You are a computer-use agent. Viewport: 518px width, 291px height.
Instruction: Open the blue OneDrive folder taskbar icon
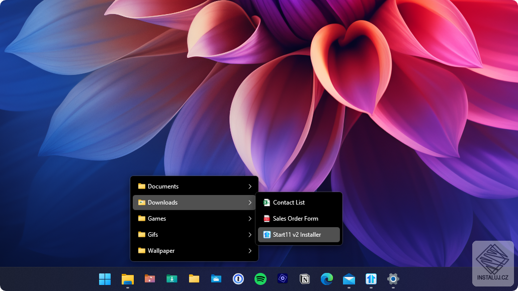point(216,278)
